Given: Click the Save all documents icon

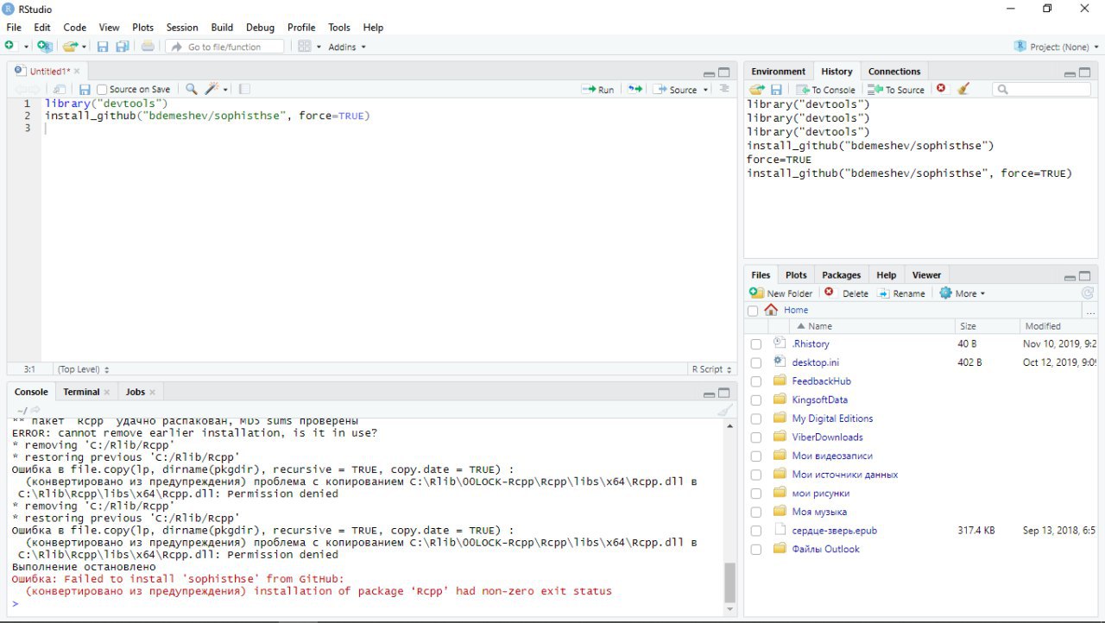Looking at the screenshot, I should (x=123, y=47).
